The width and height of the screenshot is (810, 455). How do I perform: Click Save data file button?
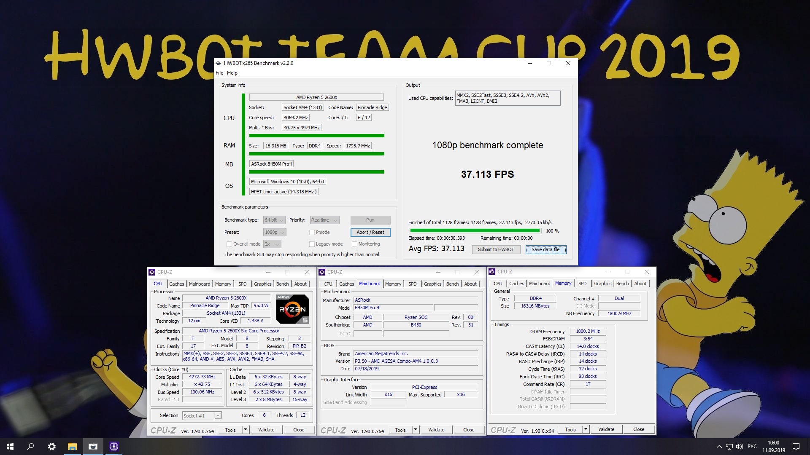pos(545,249)
